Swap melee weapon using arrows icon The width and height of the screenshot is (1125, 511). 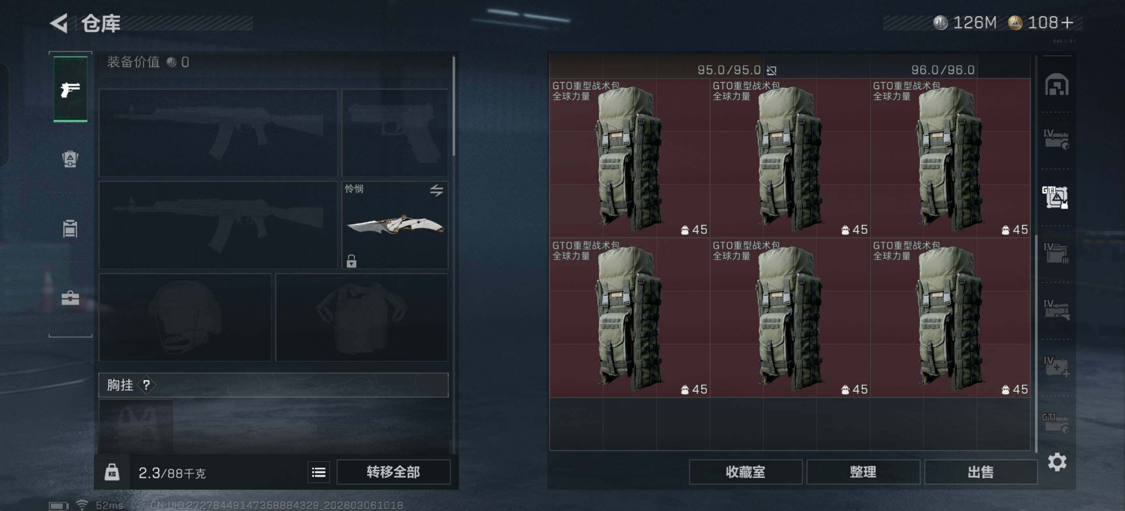coord(436,190)
